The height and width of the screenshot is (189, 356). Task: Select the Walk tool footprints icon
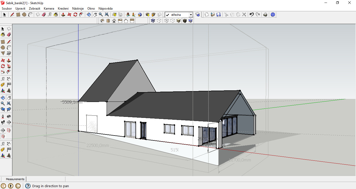pyautogui.click(x=3, y=122)
